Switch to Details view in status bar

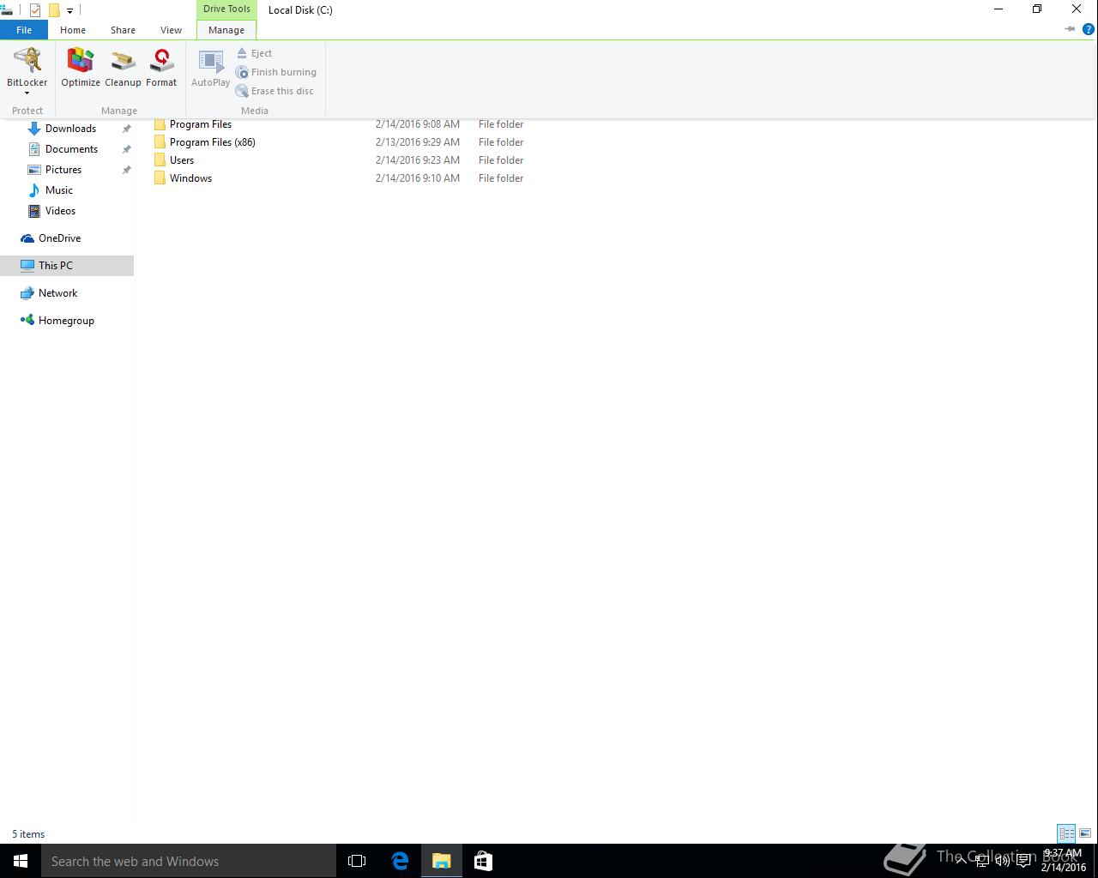(1066, 833)
